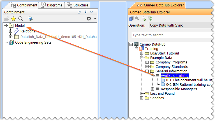The height and width of the screenshot is (121, 215).
Task: Select DataHub_Data_Untitled1_demo185 package
Action: [x=58, y=37]
